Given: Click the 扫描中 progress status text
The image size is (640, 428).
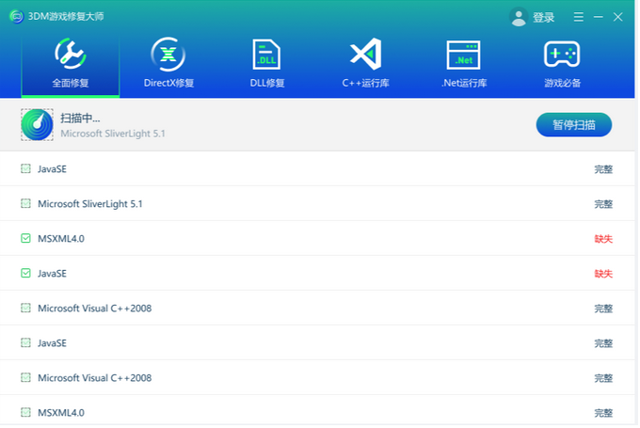Looking at the screenshot, I should point(80,119).
